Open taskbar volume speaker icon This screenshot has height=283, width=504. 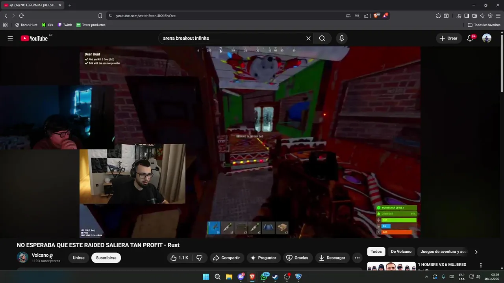pos(478,277)
